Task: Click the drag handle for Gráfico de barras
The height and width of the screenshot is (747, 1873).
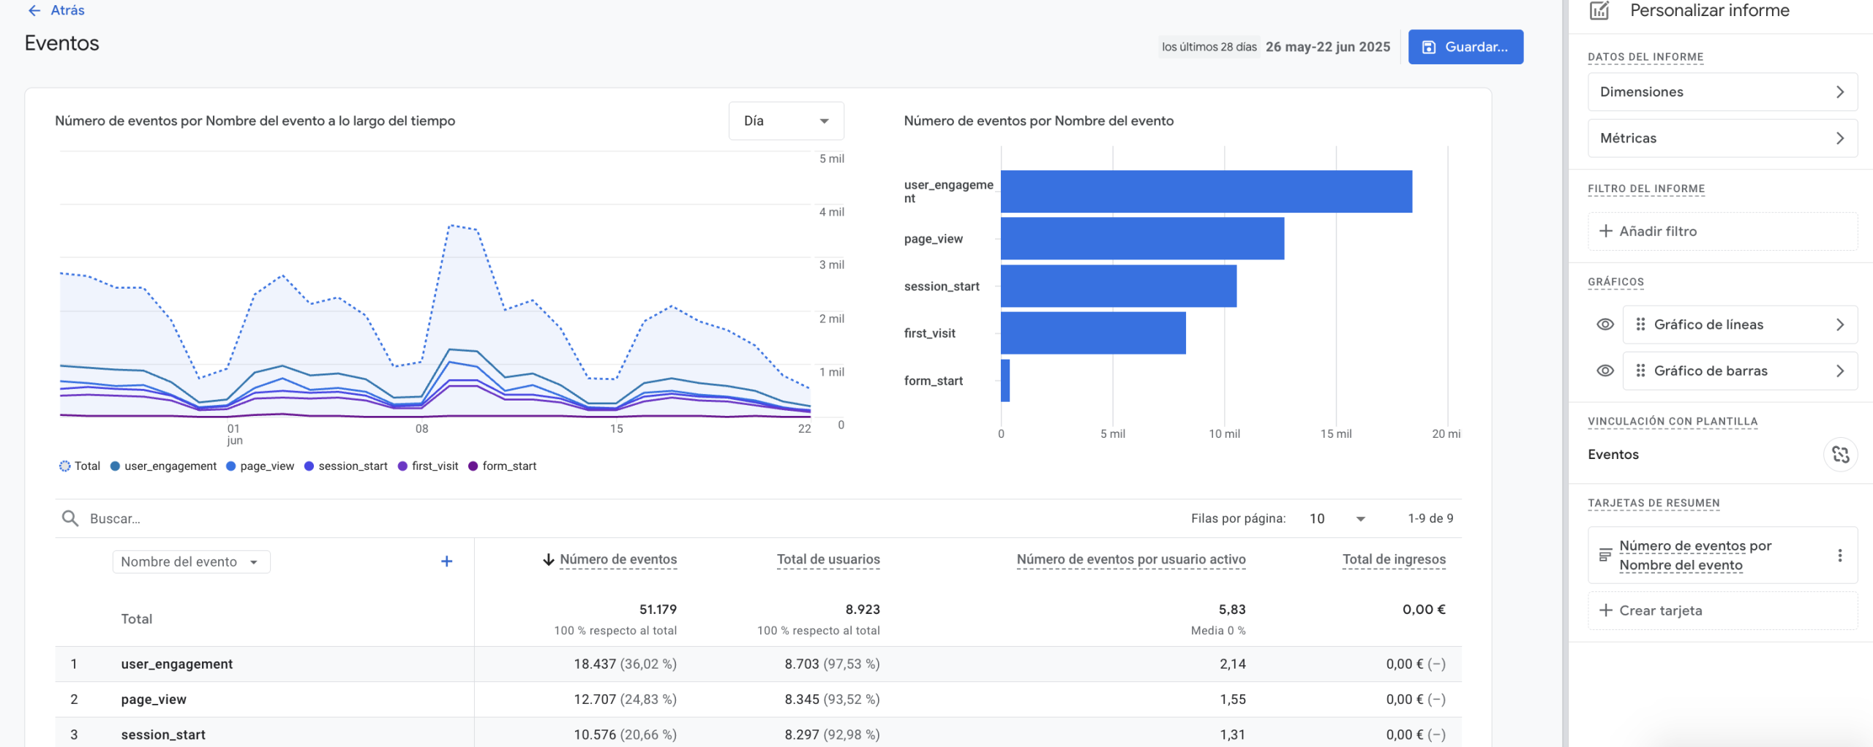Action: click(1640, 371)
